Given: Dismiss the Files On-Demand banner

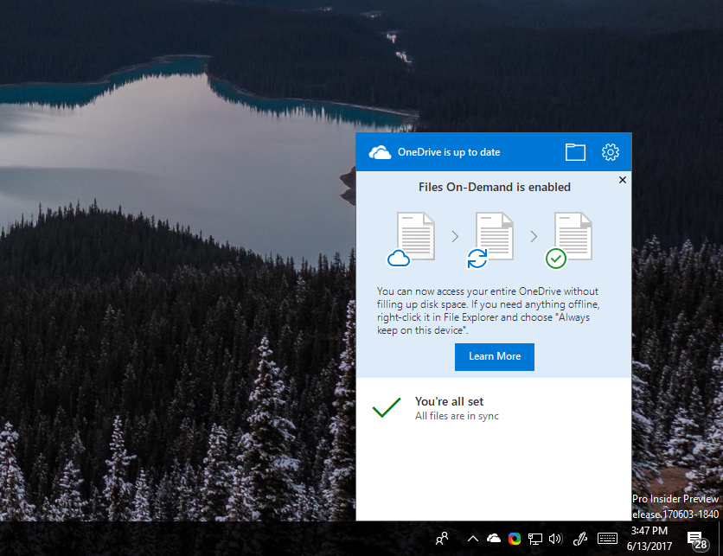Looking at the screenshot, I should (x=623, y=180).
